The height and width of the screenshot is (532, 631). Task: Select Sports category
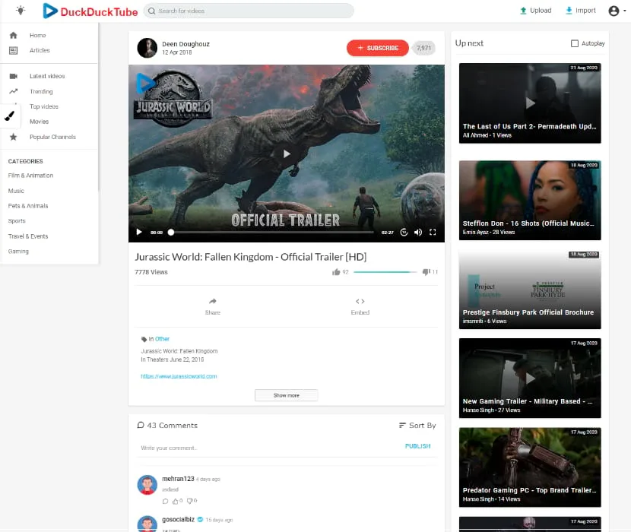(x=17, y=221)
